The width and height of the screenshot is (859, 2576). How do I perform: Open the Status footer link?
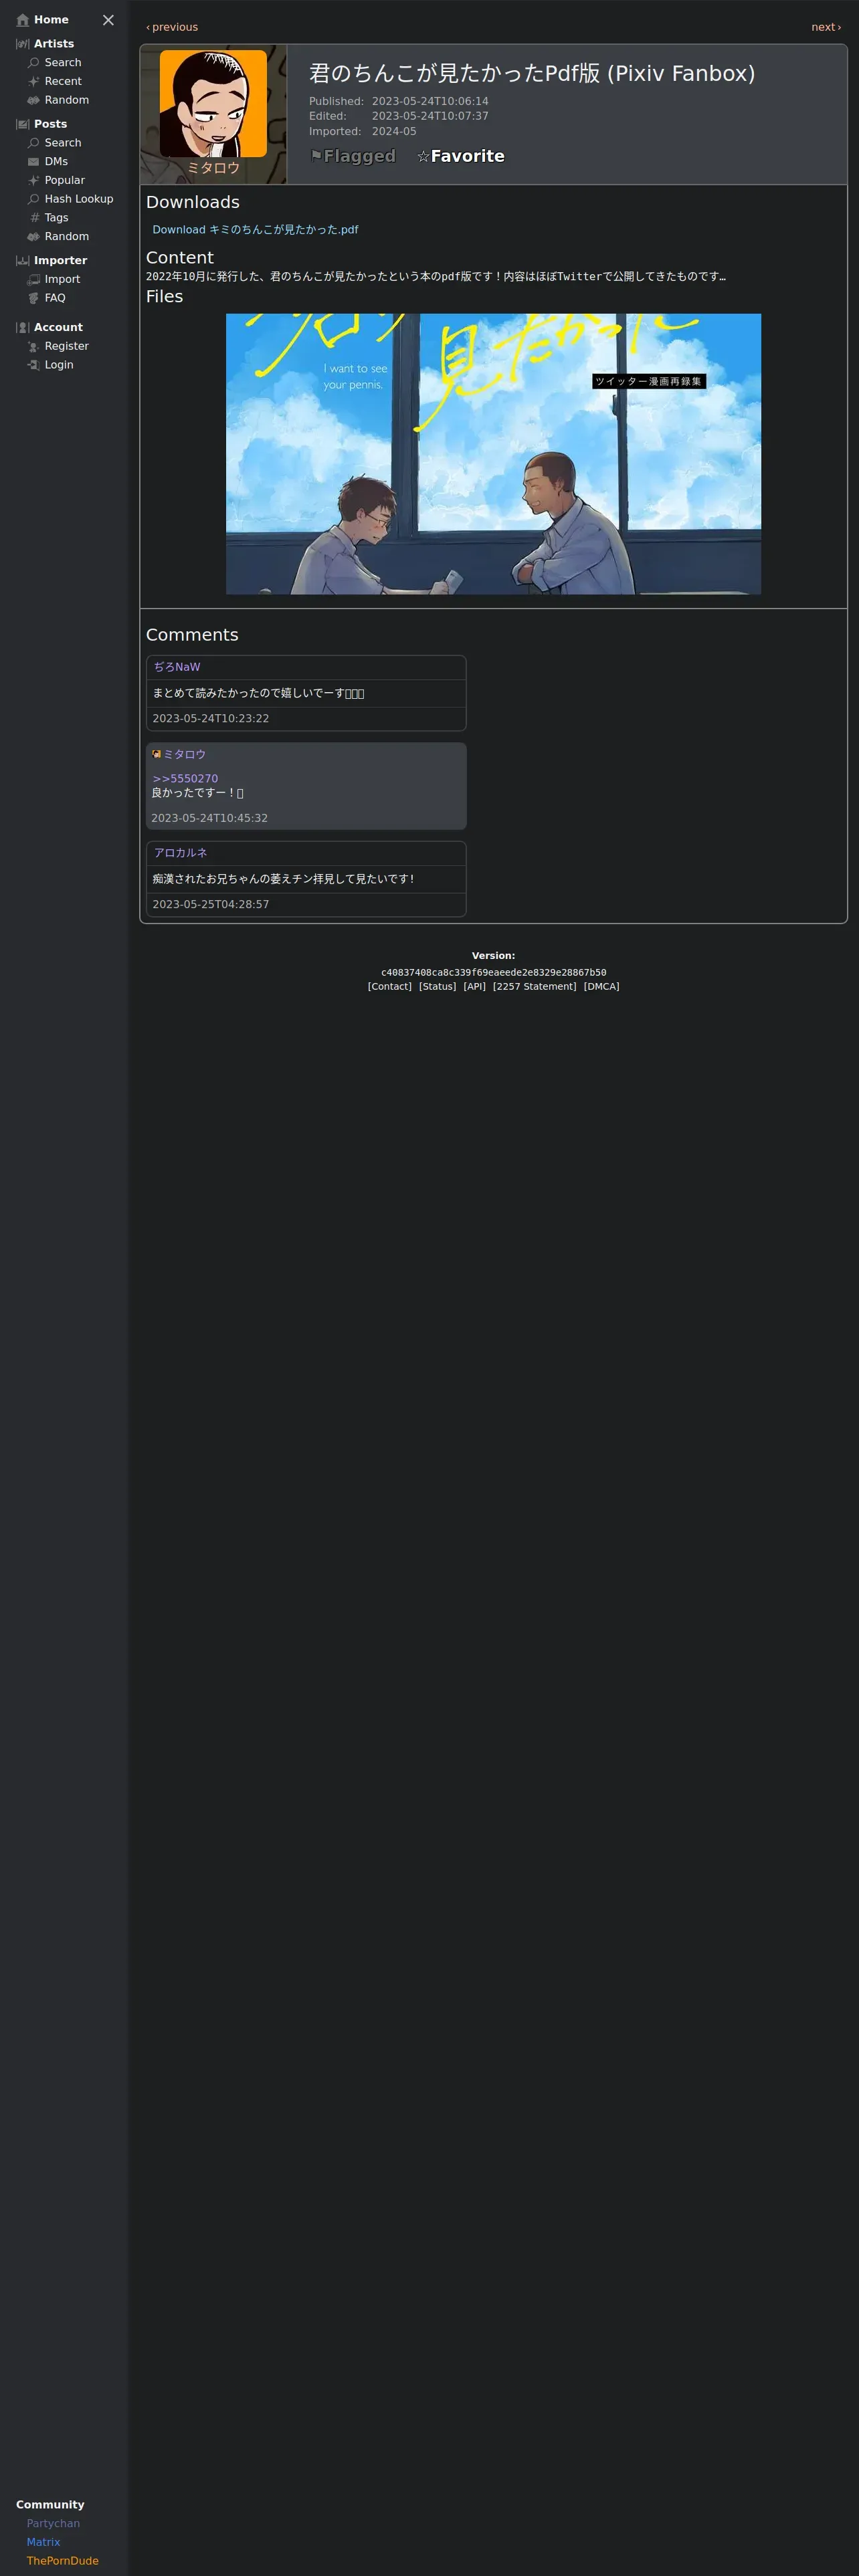pos(438,987)
